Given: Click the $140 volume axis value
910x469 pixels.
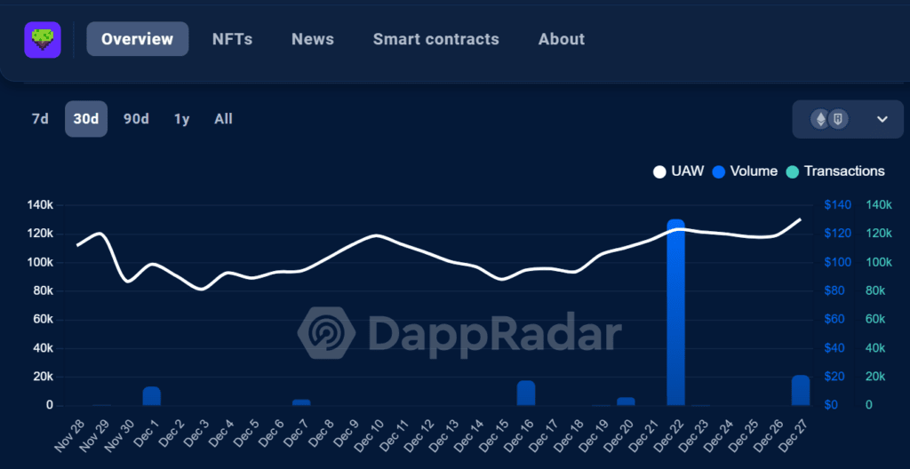Looking at the screenshot, I should (837, 204).
